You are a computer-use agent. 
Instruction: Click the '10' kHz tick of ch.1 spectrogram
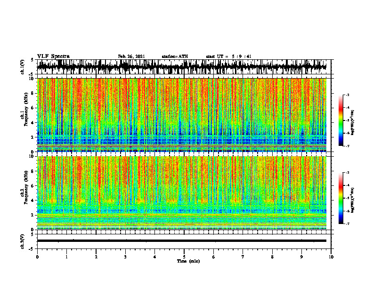(32, 79)
